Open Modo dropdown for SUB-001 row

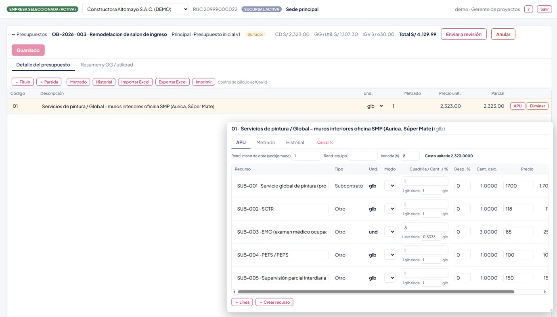tap(390, 186)
